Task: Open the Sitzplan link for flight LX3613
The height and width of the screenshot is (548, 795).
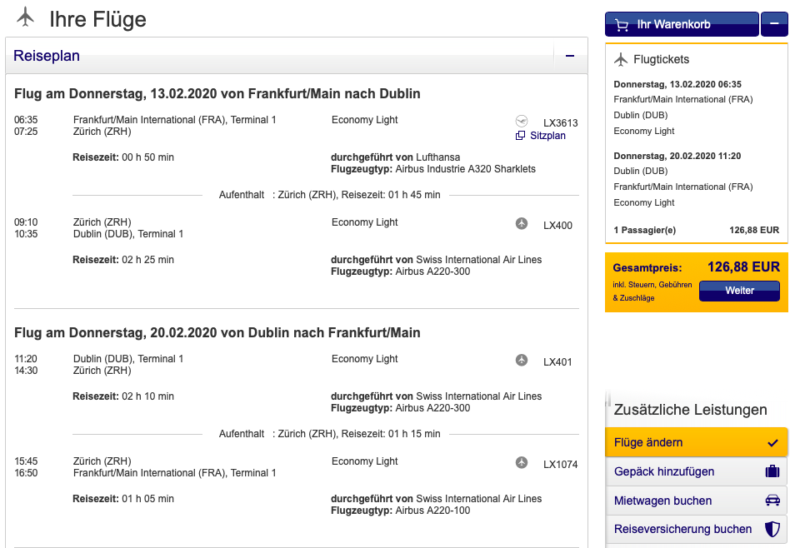Action: coord(547,135)
